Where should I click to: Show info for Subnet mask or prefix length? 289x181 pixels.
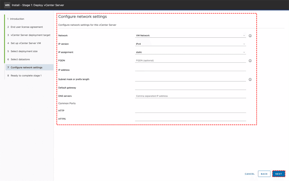pyautogui.click(x=250, y=79)
